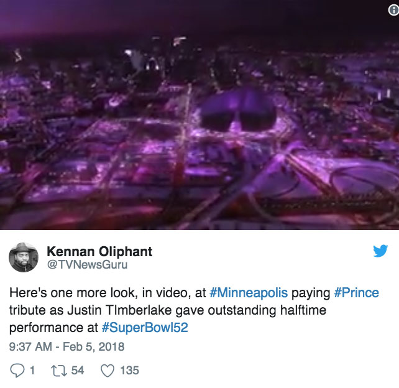Open the 9:37 AM Feb 5 timestamp

coord(66,347)
